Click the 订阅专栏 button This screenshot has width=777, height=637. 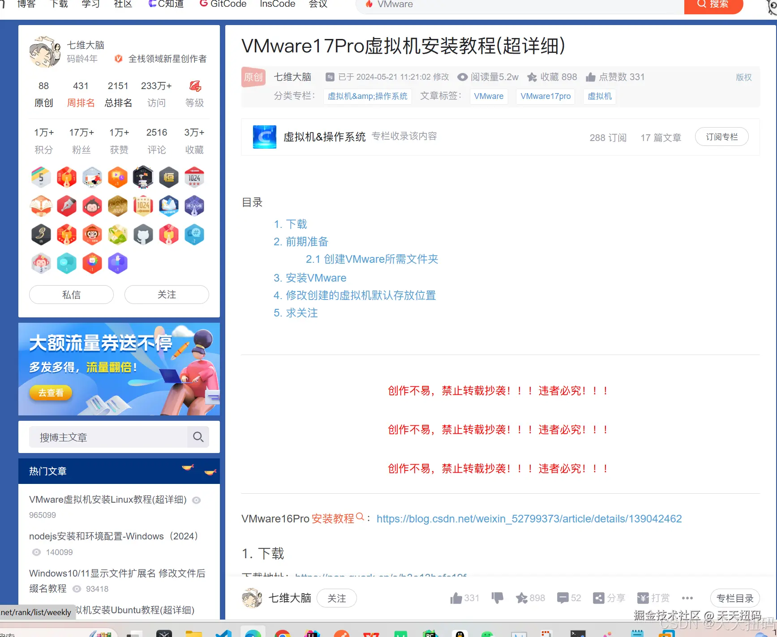[x=722, y=137]
